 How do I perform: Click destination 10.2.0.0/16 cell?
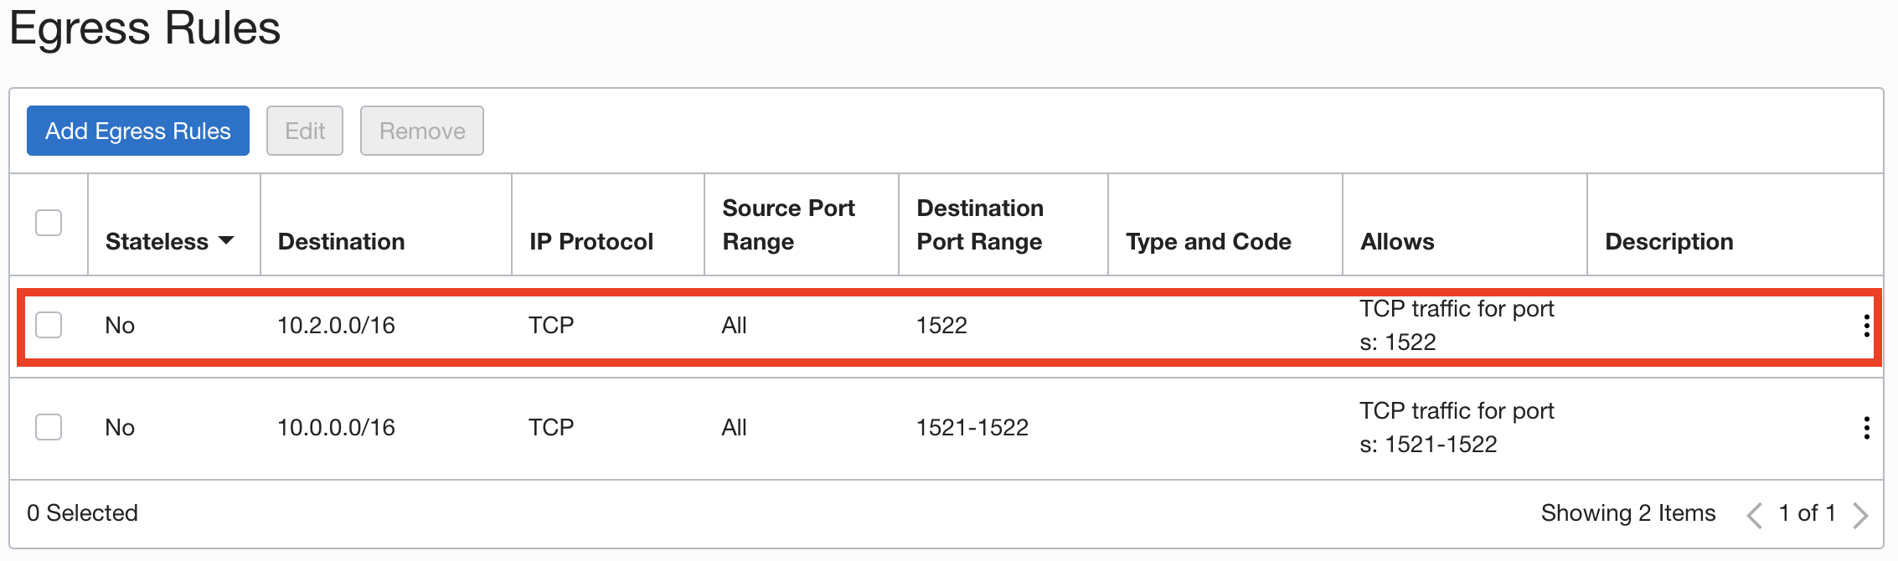(336, 326)
